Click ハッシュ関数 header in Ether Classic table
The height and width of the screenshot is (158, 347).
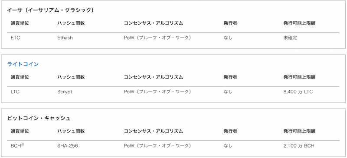click(71, 23)
